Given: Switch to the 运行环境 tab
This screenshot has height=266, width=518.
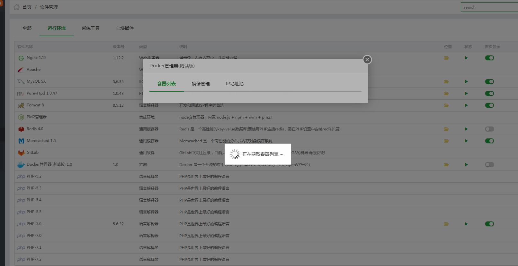Looking at the screenshot, I should (x=57, y=28).
